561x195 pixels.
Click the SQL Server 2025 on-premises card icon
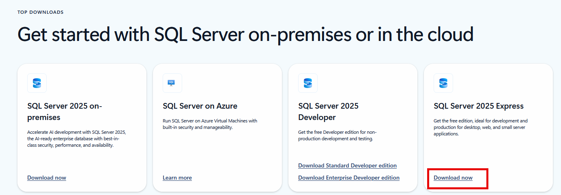(37, 83)
